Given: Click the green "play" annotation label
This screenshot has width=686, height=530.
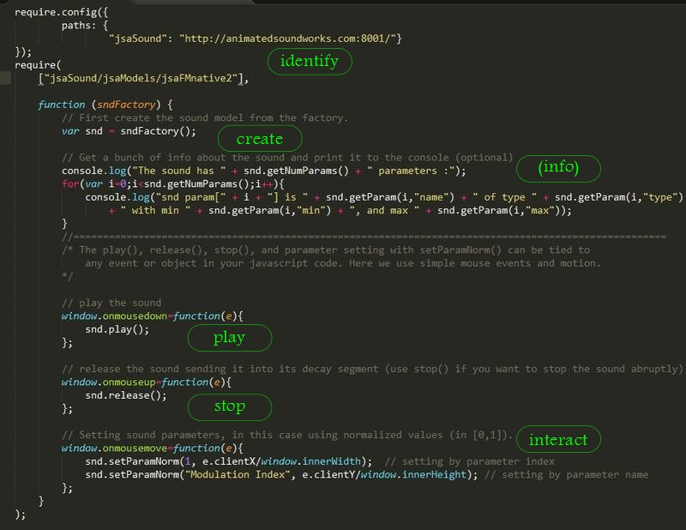Looking at the screenshot, I should pyautogui.click(x=232, y=338).
